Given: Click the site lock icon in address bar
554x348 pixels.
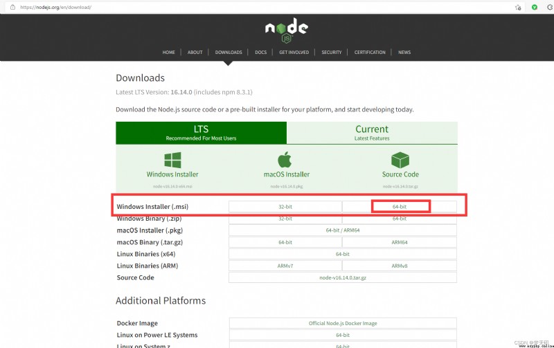Looking at the screenshot, I should [x=12, y=7].
